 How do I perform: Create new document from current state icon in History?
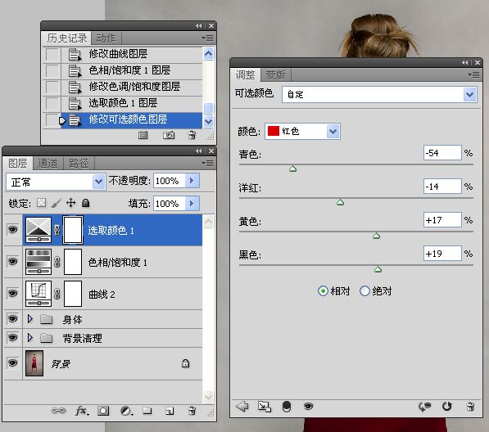click(x=143, y=136)
